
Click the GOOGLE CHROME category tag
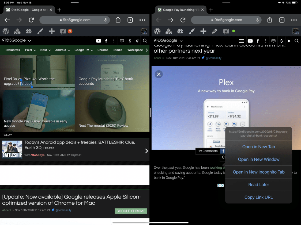(x=131, y=211)
